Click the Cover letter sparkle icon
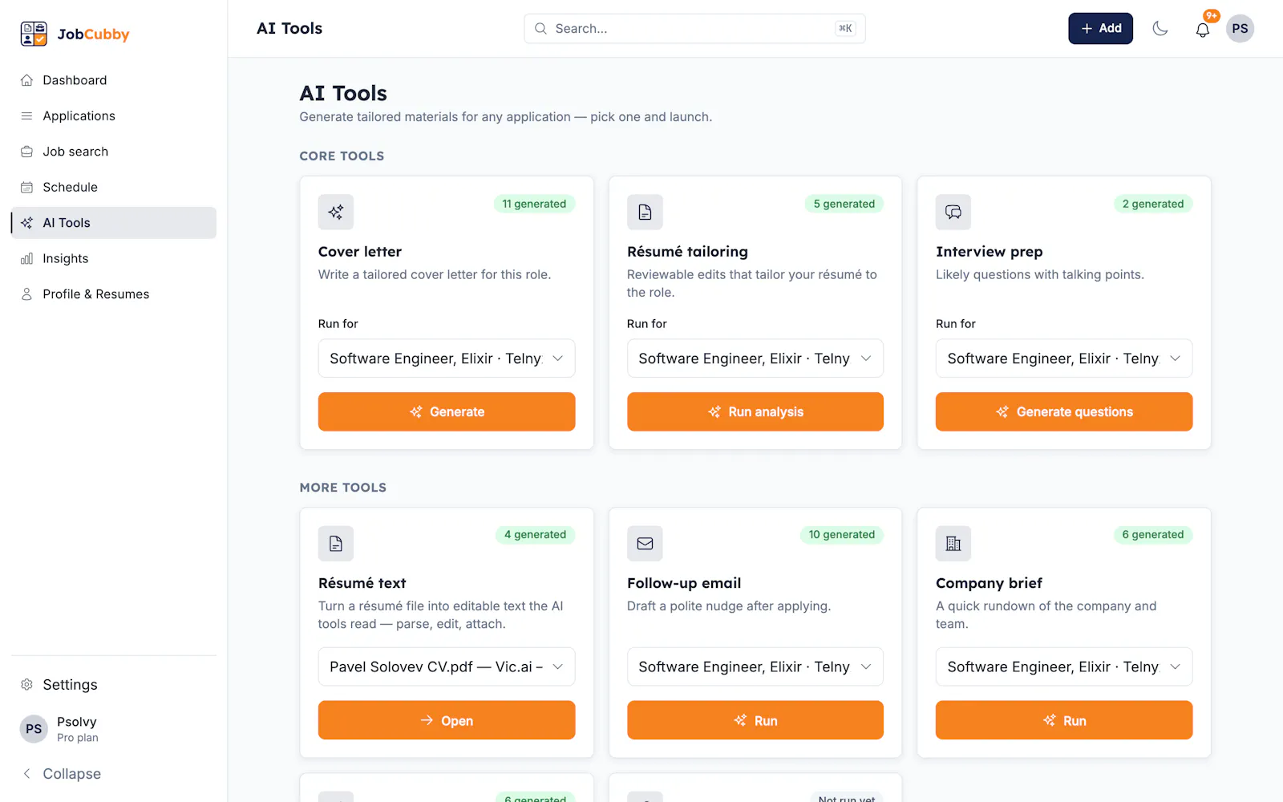 click(x=336, y=212)
